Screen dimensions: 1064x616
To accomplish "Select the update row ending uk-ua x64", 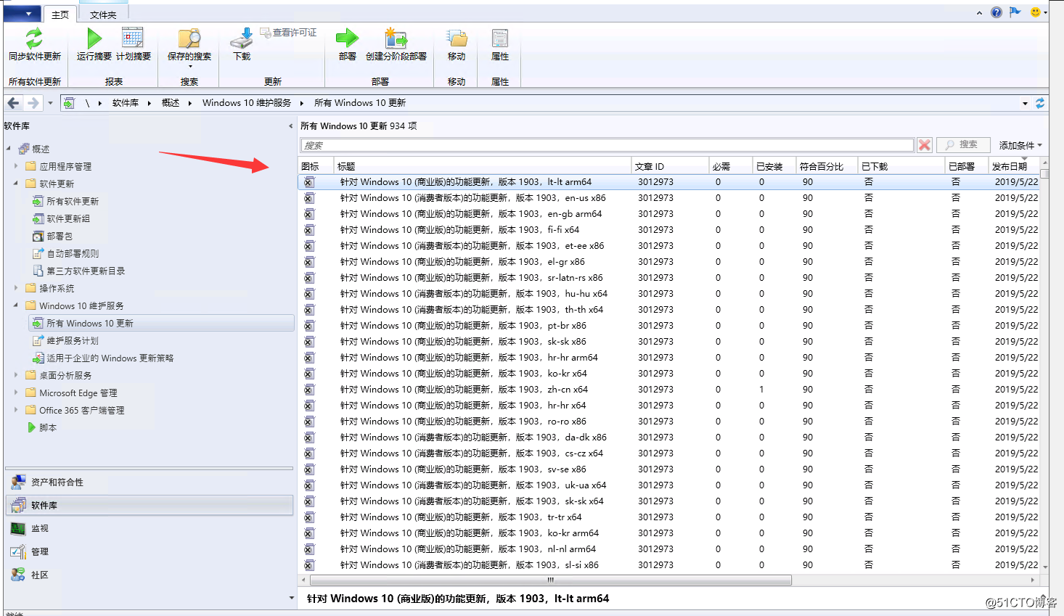I will click(668, 485).
